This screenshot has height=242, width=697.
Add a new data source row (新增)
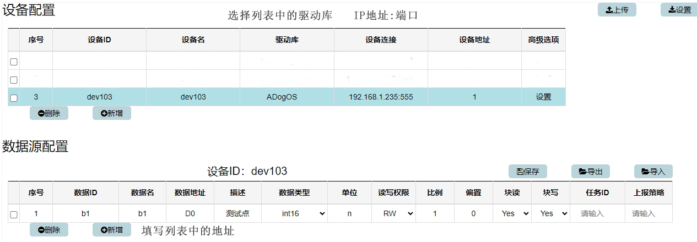point(112,229)
